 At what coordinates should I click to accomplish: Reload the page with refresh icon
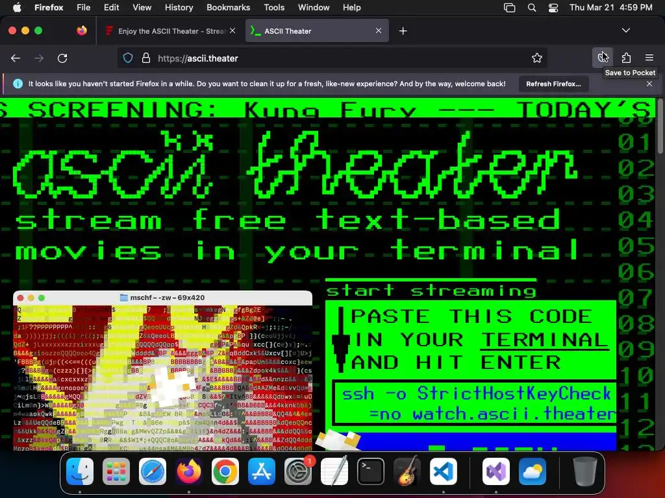62,58
